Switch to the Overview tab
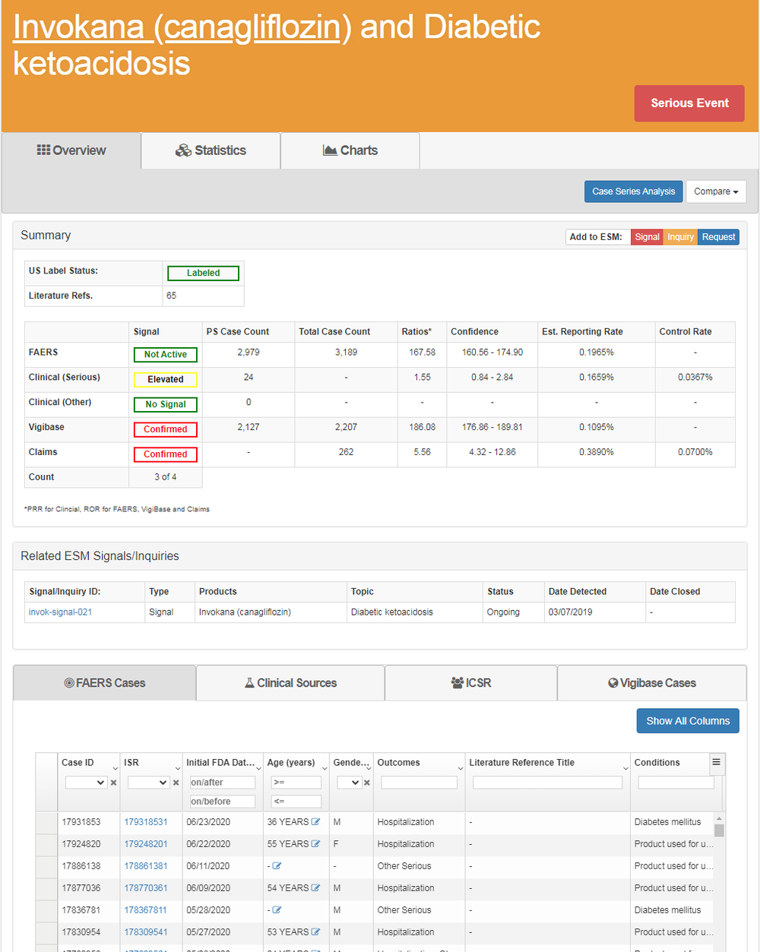 71,150
